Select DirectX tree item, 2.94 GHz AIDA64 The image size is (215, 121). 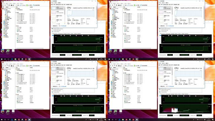6,29
